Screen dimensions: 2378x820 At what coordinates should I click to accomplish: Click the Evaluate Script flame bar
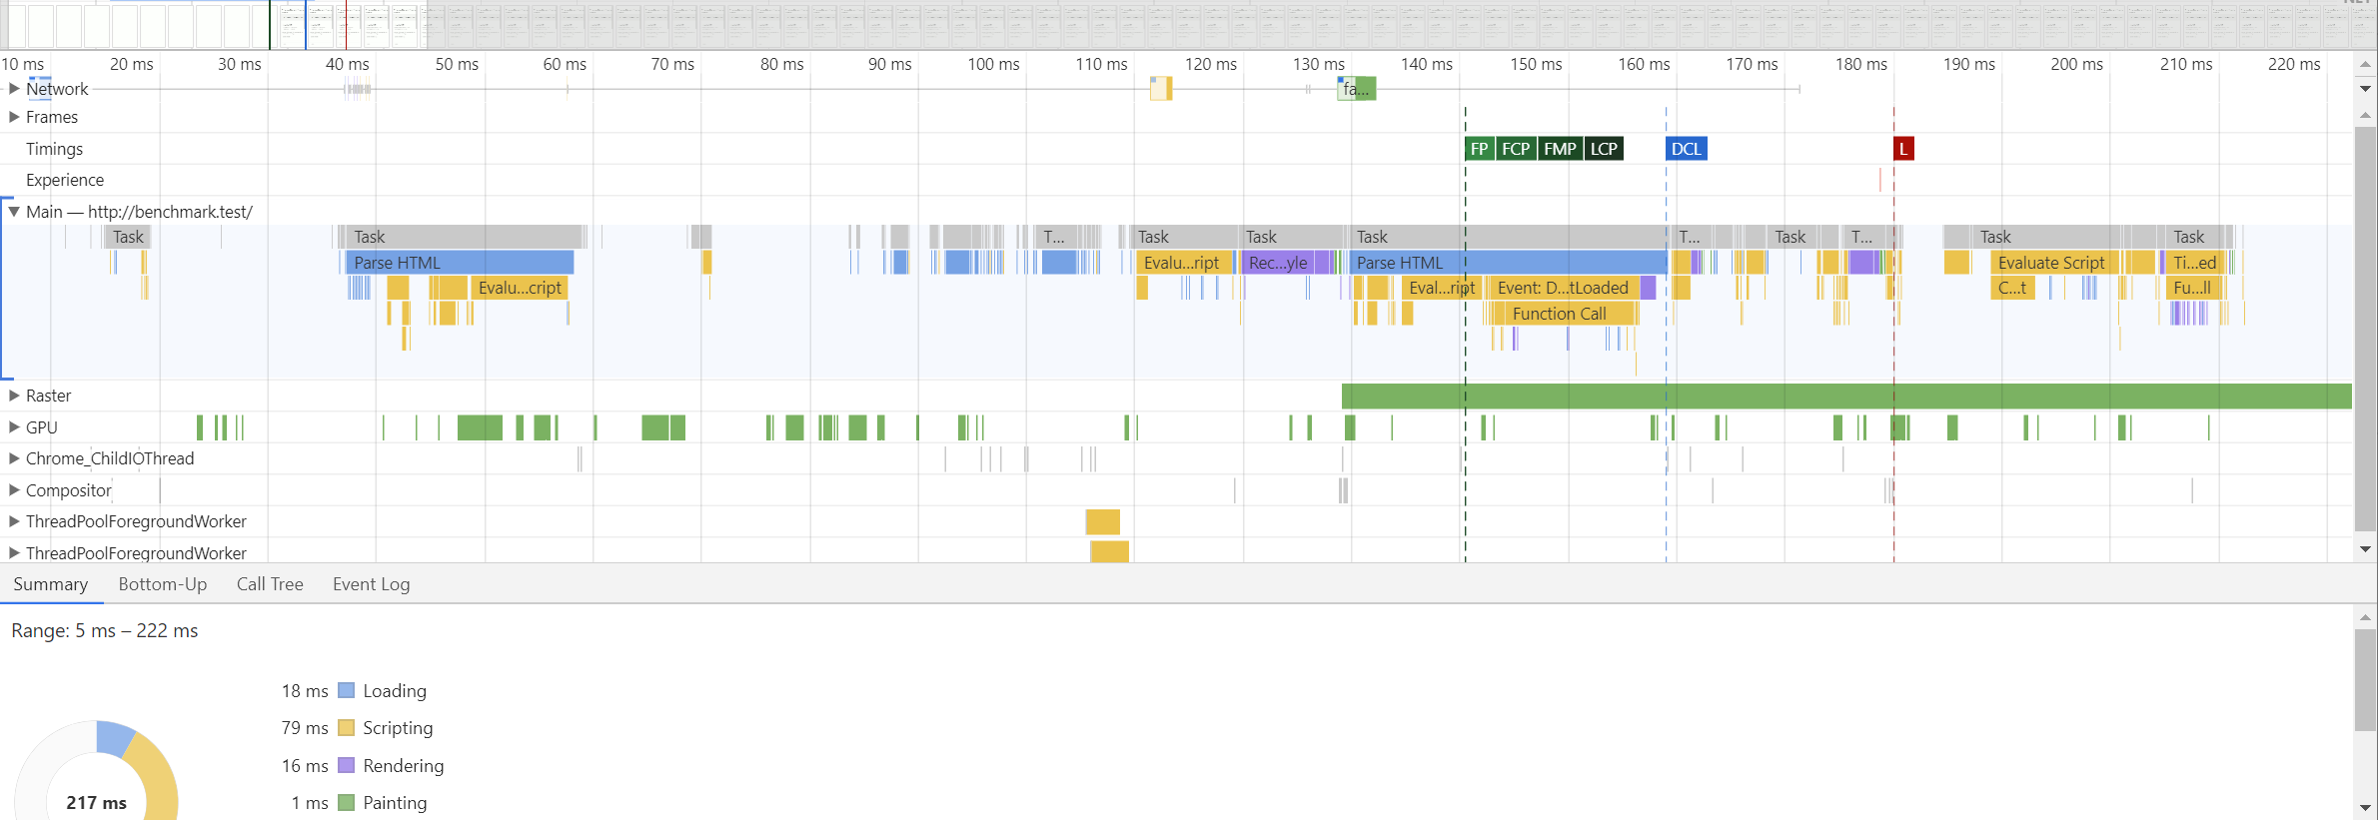[x=2050, y=263]
